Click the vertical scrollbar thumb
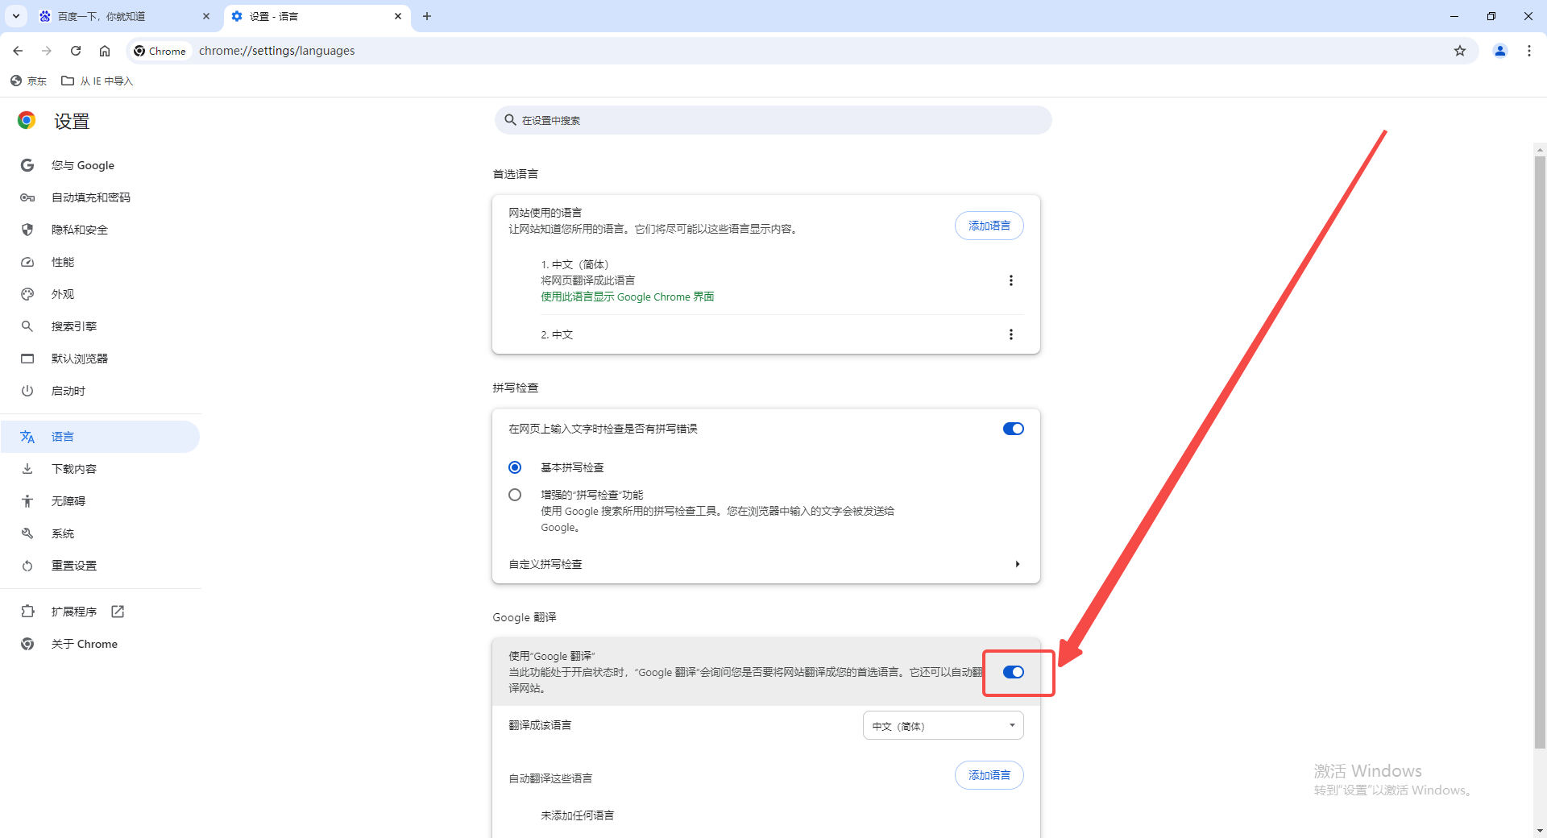 pos(1540,451)
